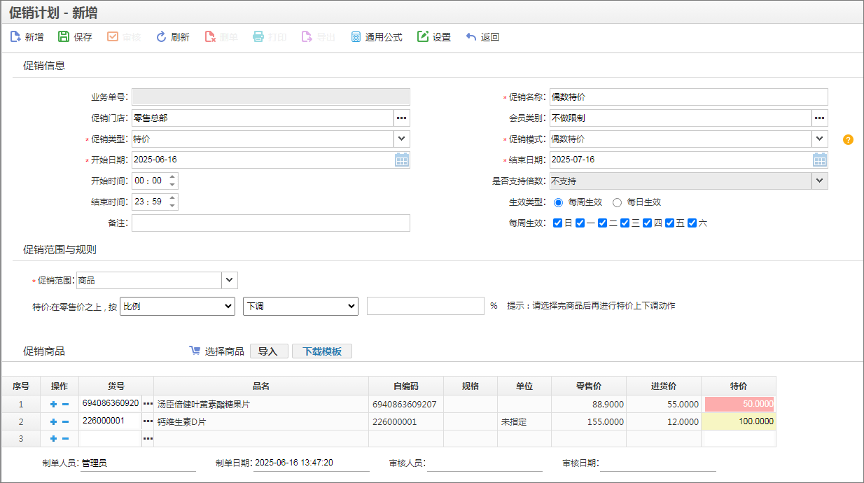Viewport: 864px width, 483px height.
Task: Click the 下载模板 button
Action: (322, 351)
